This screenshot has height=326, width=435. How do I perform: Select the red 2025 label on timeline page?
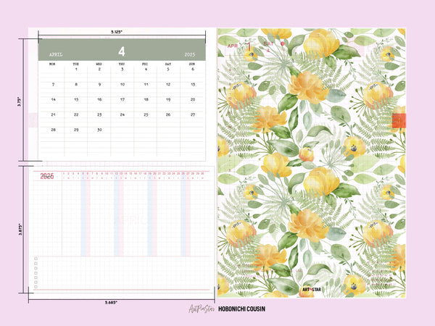[x=47, y=176]
